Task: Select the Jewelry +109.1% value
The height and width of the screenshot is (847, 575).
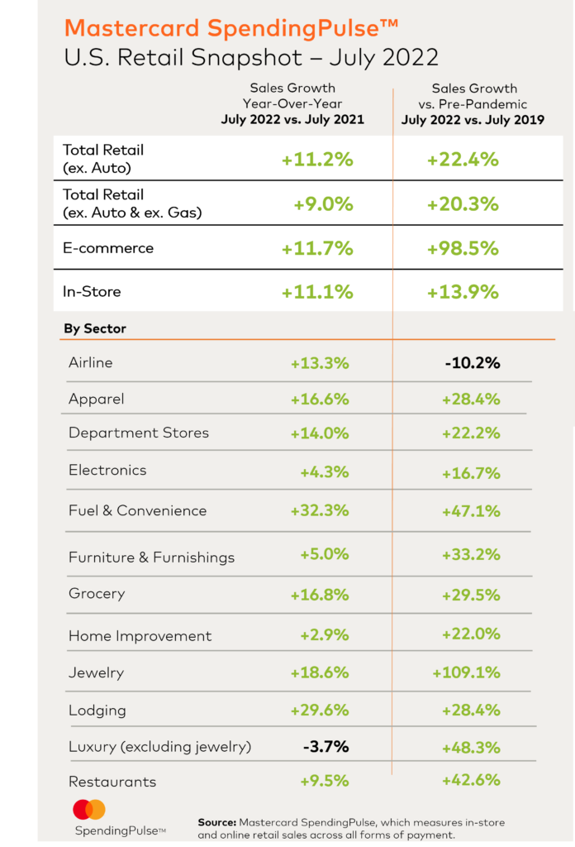Action: pyautogui.click(x=466, y=672)
